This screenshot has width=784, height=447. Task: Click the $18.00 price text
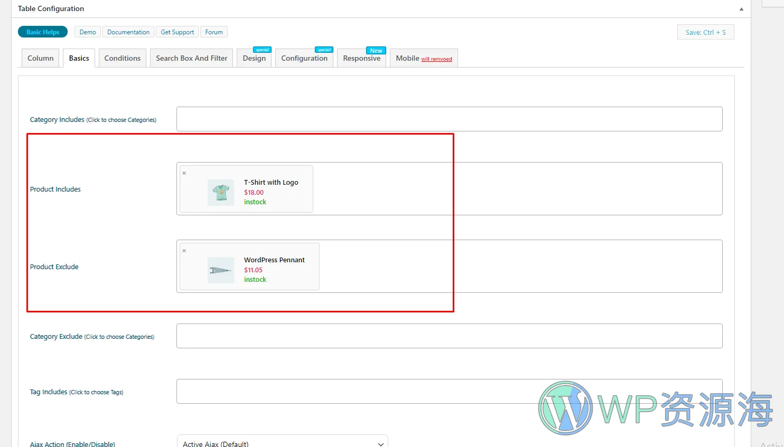tap(254, 193)
